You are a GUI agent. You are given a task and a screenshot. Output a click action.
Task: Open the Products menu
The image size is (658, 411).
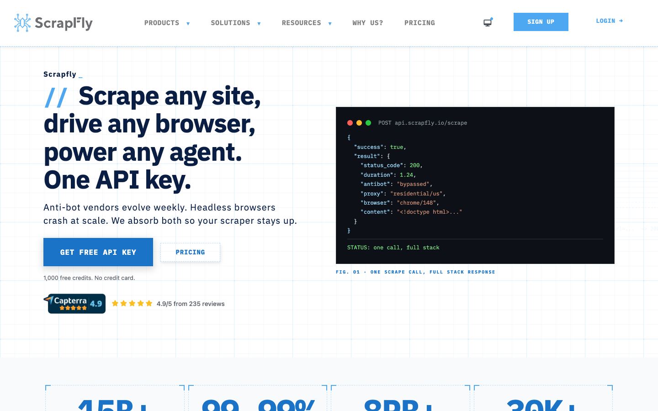162,23
